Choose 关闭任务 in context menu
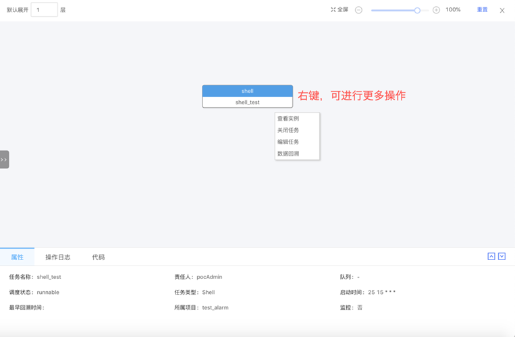The image size is (515, 337). click(288, 130)
